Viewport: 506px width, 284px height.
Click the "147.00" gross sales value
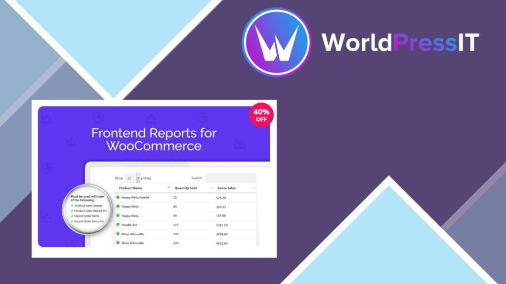click(x=221, y=216)
